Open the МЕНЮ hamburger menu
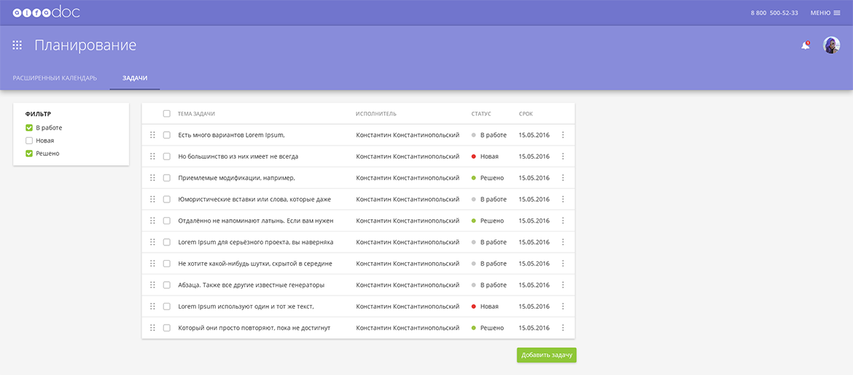This screenshot has height=375, width=853. 825,12
